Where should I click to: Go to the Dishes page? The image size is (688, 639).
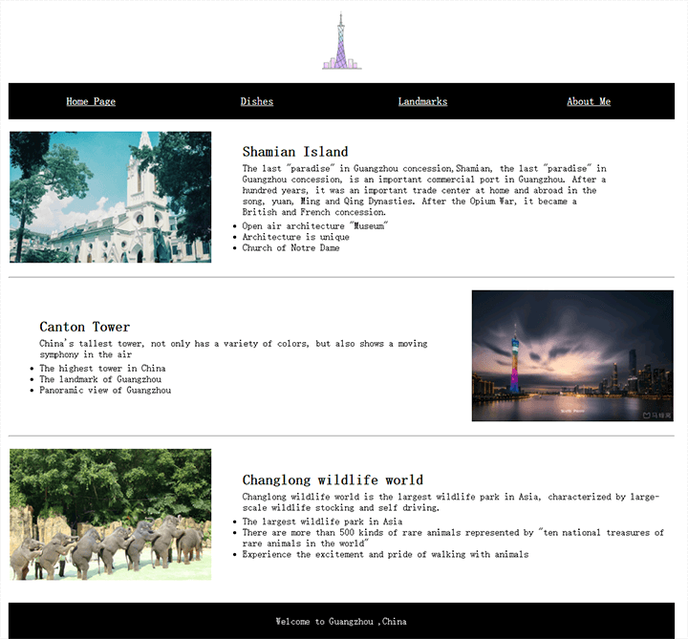[256, 101]
